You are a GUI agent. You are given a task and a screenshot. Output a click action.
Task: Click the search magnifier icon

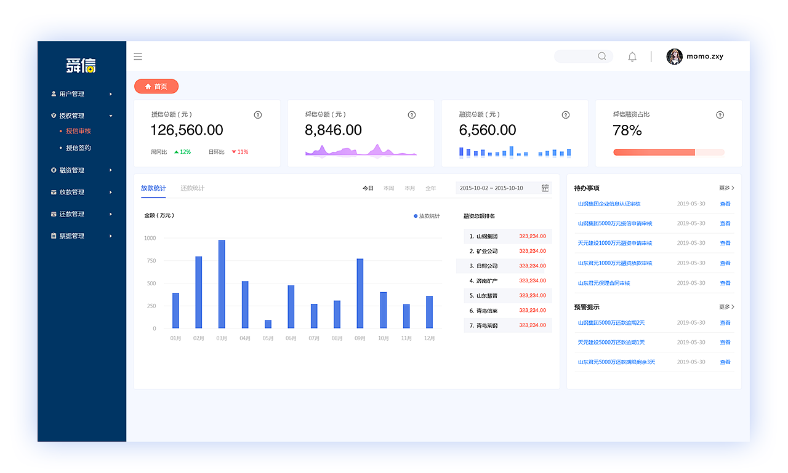coord(602,56)
